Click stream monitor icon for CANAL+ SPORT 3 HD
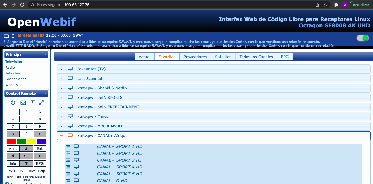The image size is (373, 184). click(x=76, y=160)
